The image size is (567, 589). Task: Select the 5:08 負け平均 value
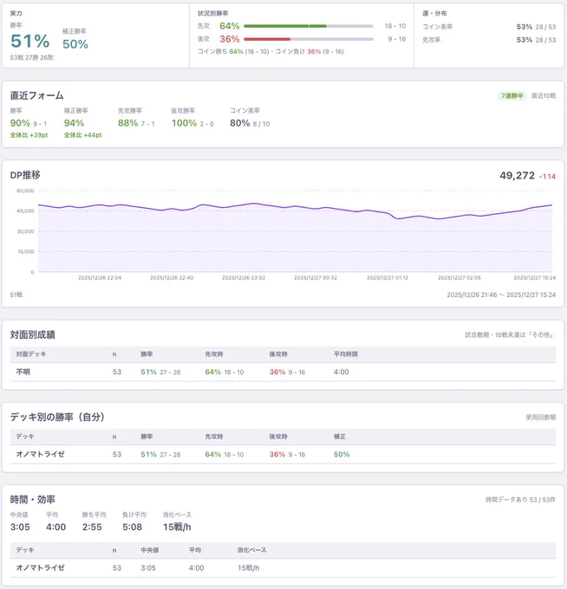coord(133,527)
